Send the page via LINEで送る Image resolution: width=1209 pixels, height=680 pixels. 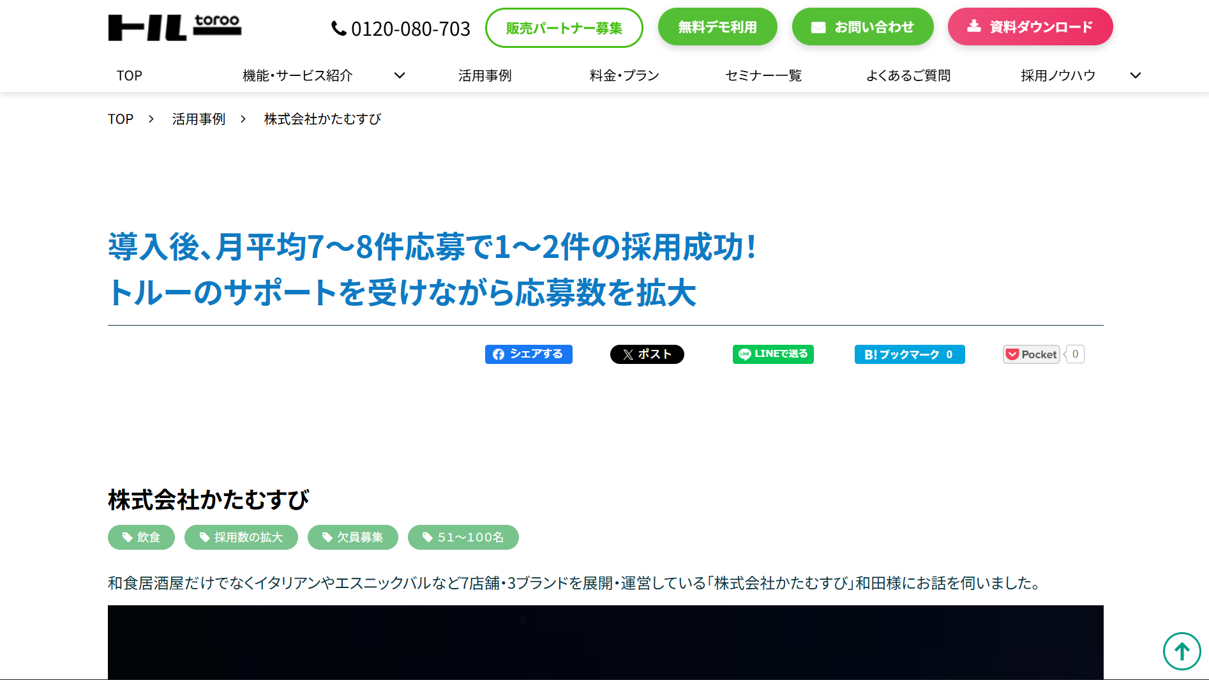[772, 354]
